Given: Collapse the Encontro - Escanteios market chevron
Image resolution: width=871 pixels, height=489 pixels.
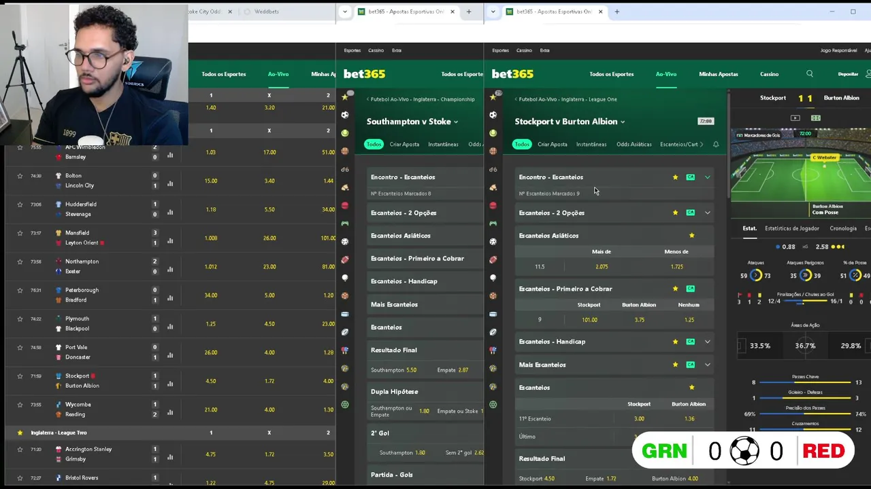Looking at the screenshot, I should (708, 177).
